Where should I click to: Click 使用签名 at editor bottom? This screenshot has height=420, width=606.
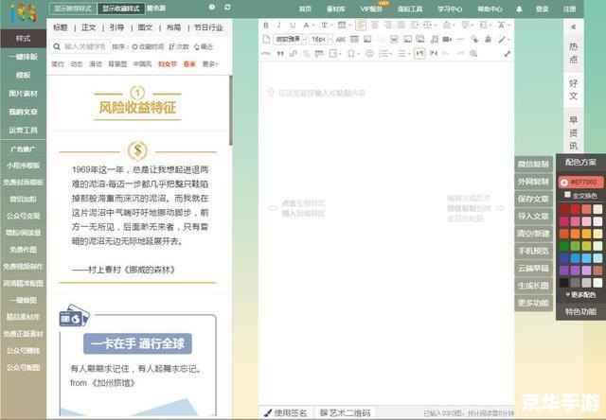(286, 413)
